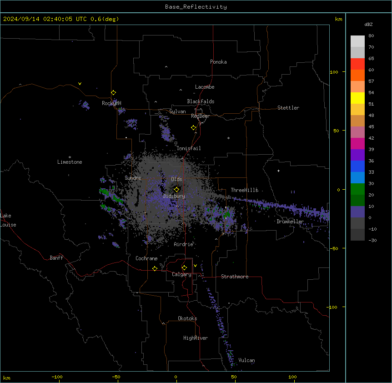Screen dimensions: 392x383
Task: Click the Drumheller label
Action: (x=290, y=222)
